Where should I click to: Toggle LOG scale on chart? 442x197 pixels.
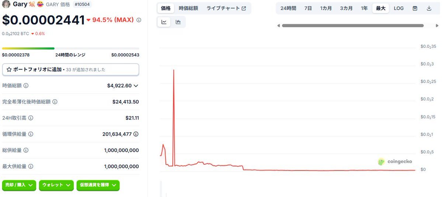tap(399, 8)
